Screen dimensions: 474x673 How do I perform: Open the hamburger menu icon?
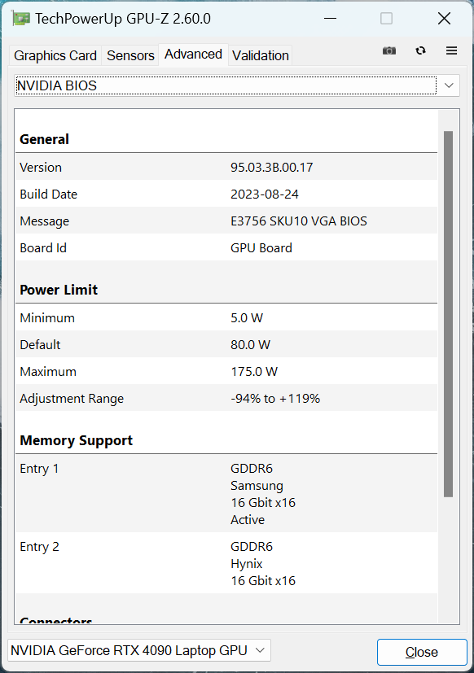(451, 50)
